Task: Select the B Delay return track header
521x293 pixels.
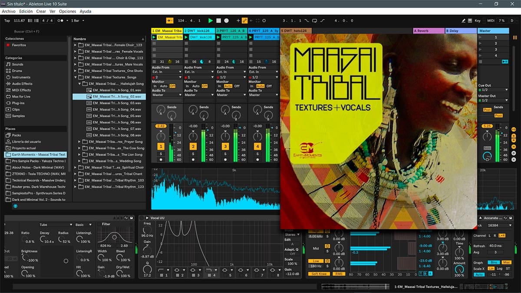Action: [x=461, y=31]
